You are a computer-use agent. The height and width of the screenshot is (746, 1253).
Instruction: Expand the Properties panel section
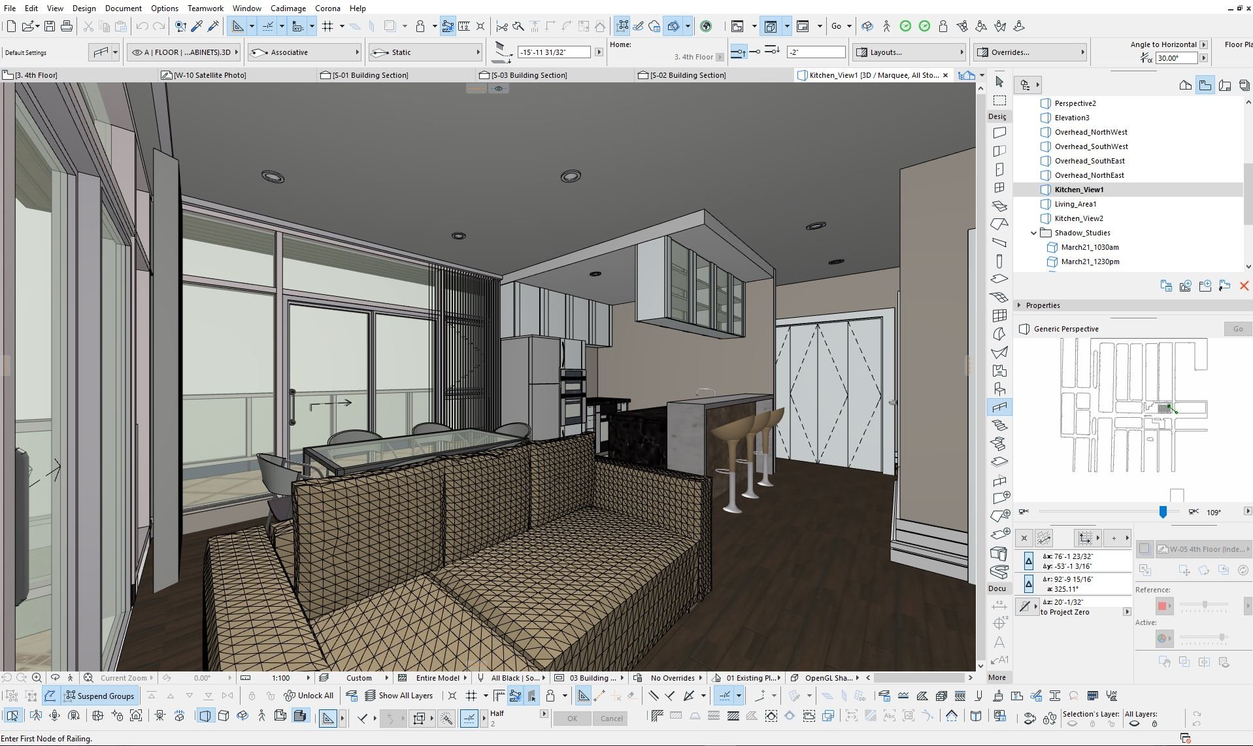pyautogui.click(x=1019, y=305)
